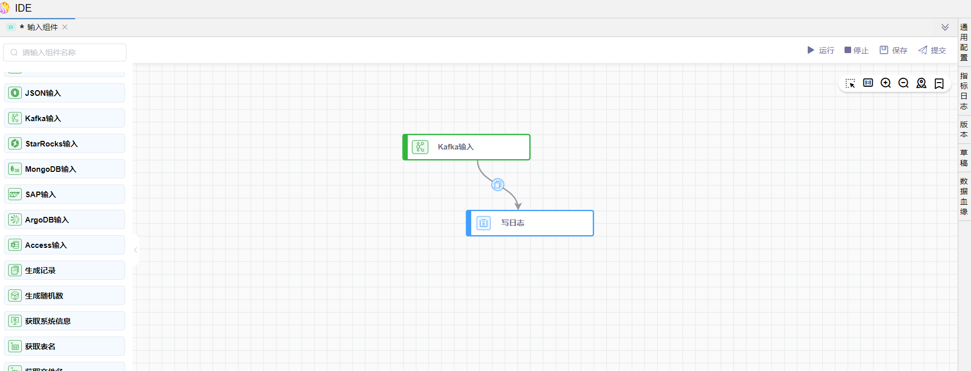This screenshot has width=971, height=371.
Task: Open the 数据血缘 side tab
Action: point(964,196)
